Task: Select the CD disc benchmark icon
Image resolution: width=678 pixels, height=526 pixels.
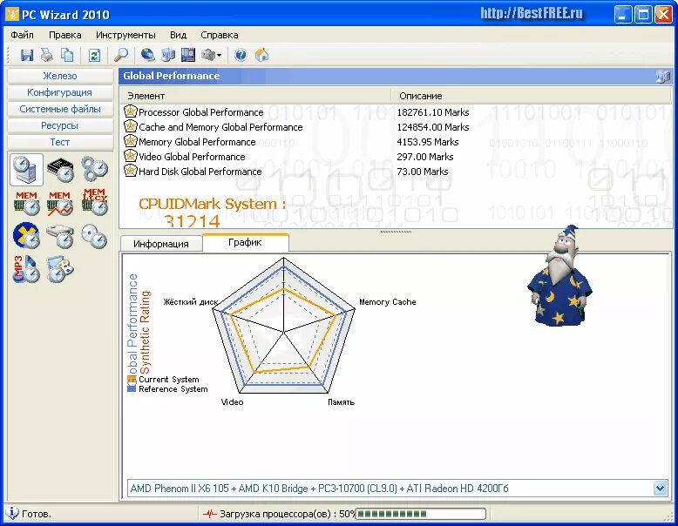Action: click(94, 236)
